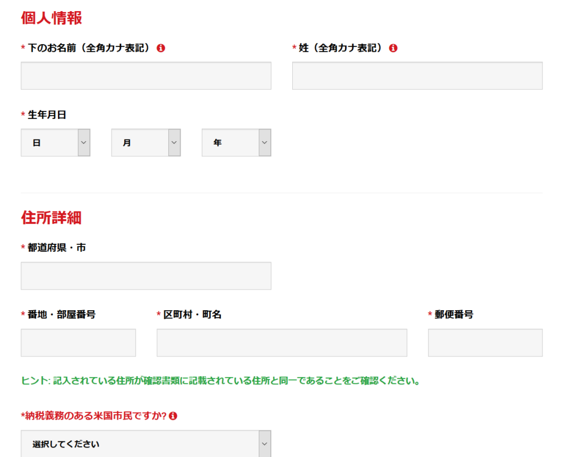Click the 住所詳細 section heading
Image resolution: width=571 pixels, height=457 pixels.
click(51, 218)
